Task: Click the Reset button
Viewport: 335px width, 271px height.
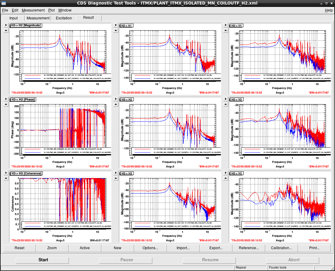Action: pos(19,248)
